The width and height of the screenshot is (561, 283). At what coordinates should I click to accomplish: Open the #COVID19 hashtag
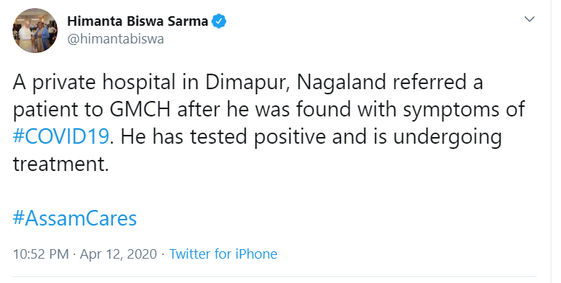click(61, 137)
